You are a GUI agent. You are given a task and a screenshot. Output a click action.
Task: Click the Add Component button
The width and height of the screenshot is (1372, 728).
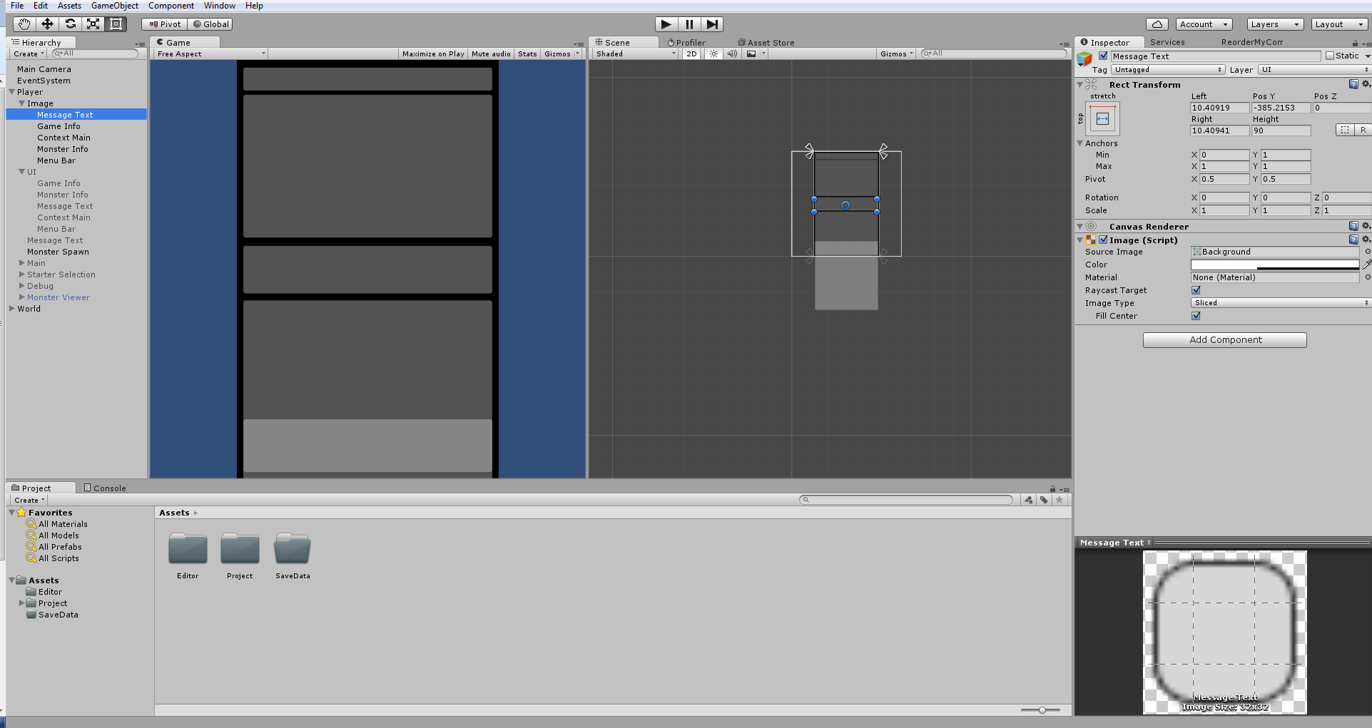coord(1225,340)
